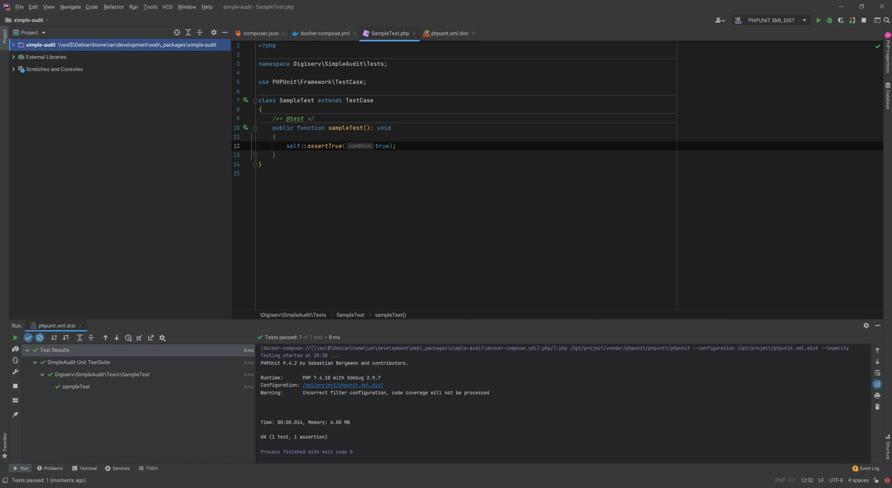Expand External Libraries tree node
The height and width of the screenshot is (488, 892).
[13, 57]
